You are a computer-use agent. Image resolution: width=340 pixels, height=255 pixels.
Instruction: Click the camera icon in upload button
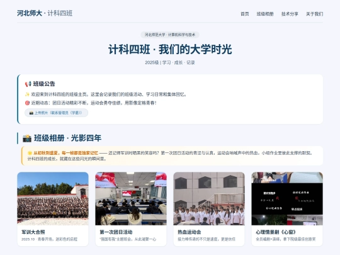[31, 113]
